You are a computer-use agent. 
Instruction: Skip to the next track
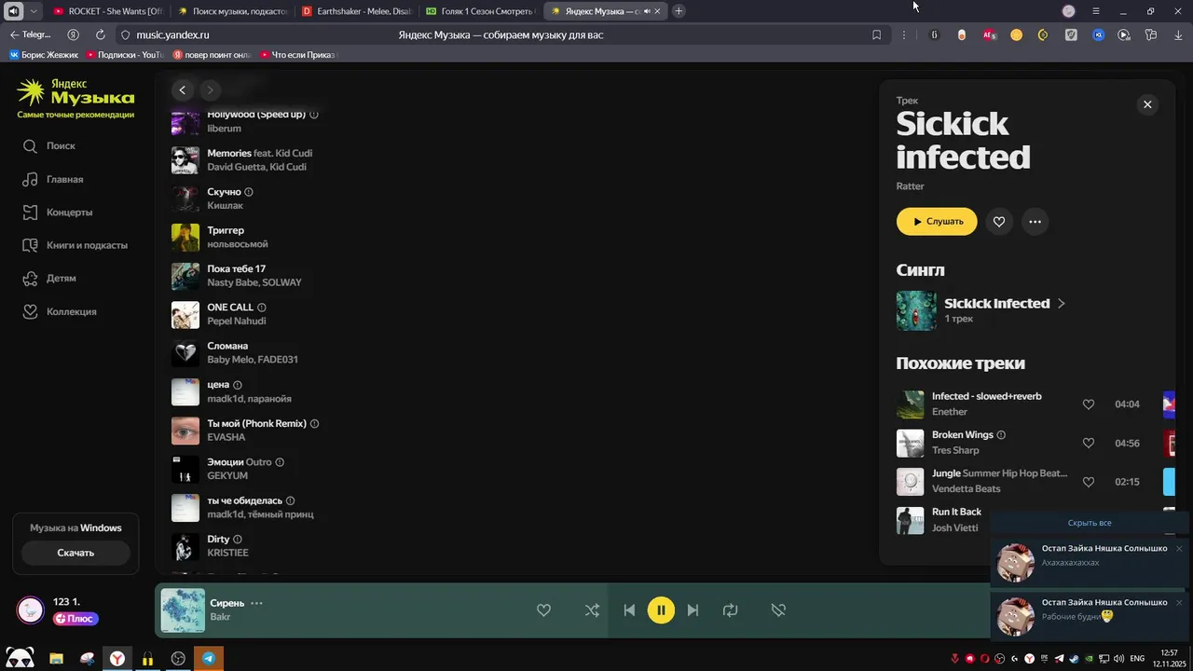pos(692,610)
